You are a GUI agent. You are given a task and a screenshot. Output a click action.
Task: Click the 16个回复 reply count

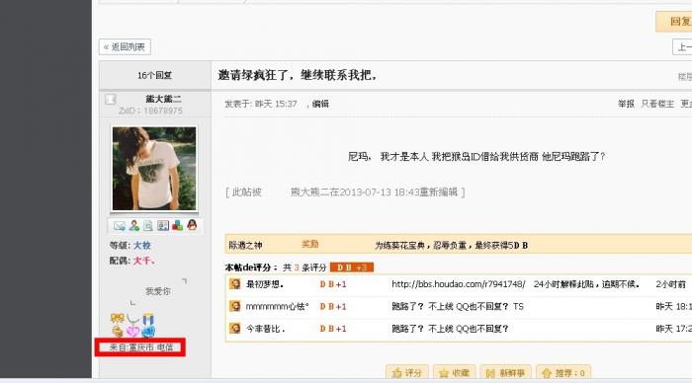coord(154,75)
